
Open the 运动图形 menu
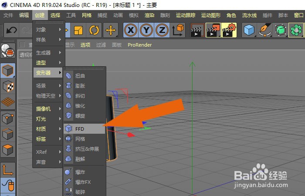coord(211,15)
